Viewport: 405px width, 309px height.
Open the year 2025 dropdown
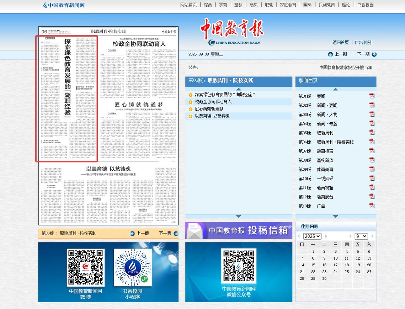pyautogui.click(x=312, y=236)
